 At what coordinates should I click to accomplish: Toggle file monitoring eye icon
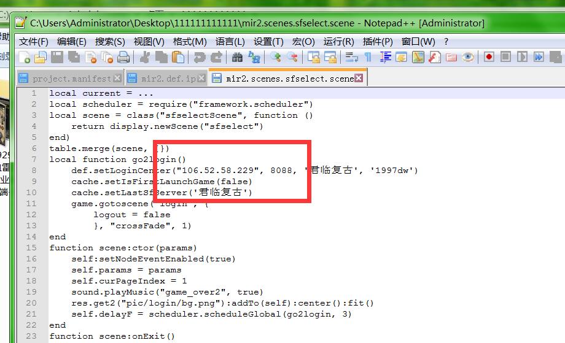[x=468, y=57]
